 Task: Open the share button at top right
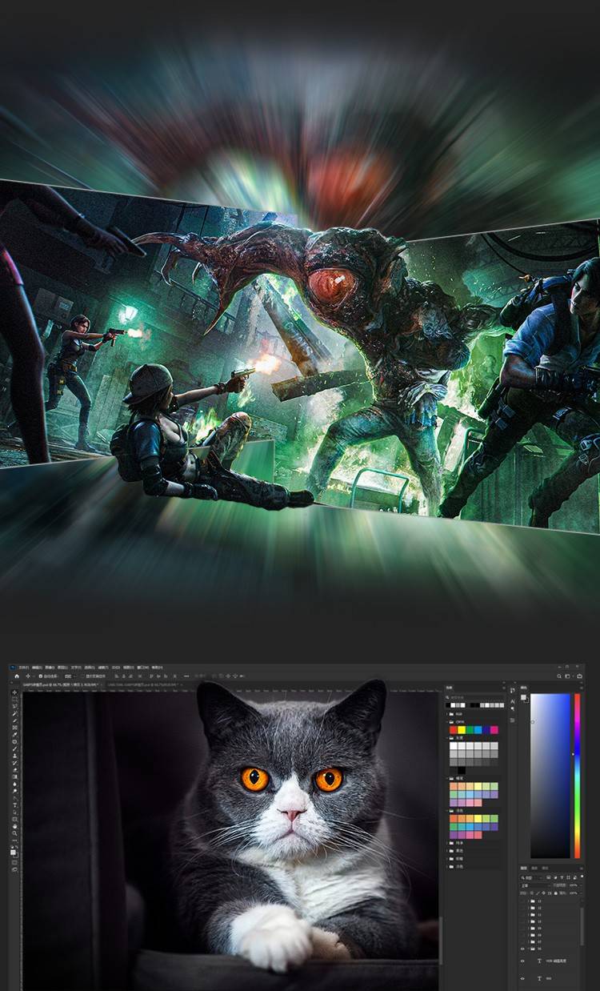[x=578, y=676]
